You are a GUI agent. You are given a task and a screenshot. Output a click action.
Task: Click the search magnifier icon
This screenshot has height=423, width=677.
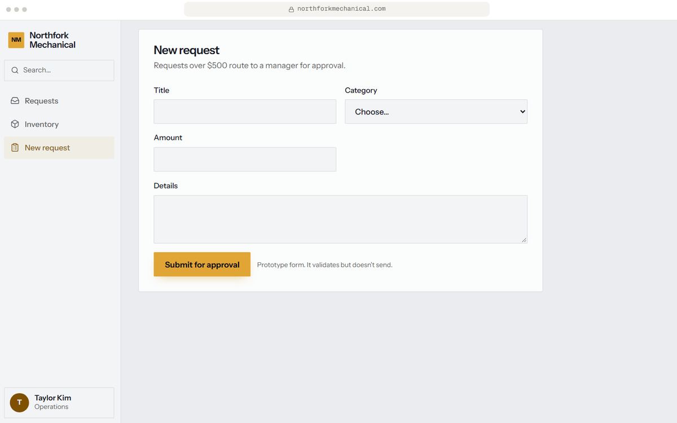(x=15, y=70)
